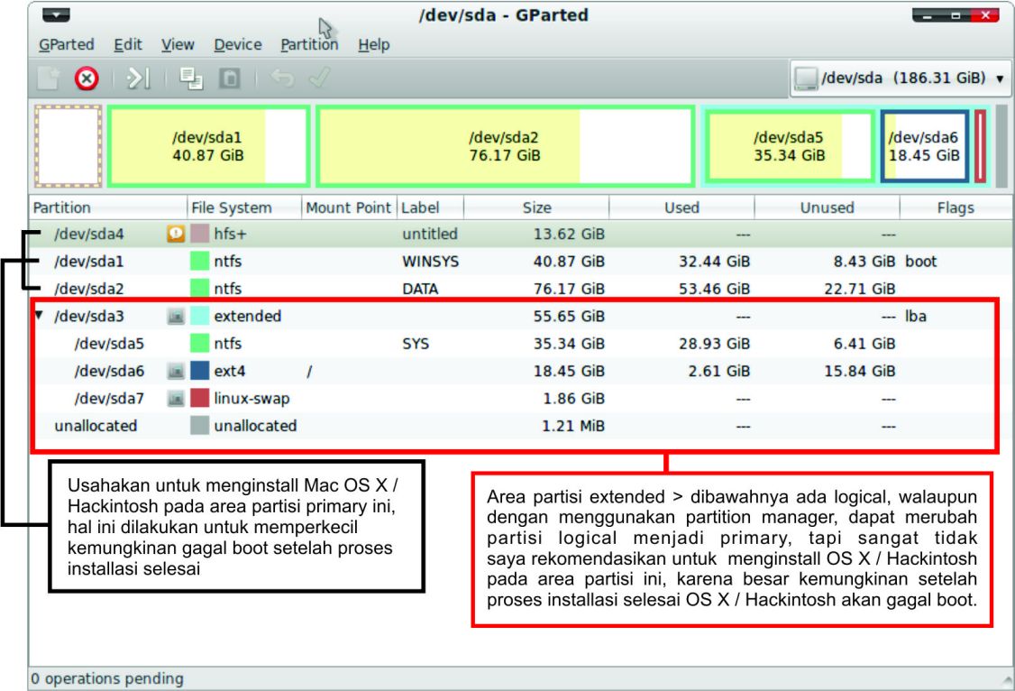This screenshot has height=691, width=1015.
Task: Click the 76.17 GiB size cell
Action: click(569, 289)
